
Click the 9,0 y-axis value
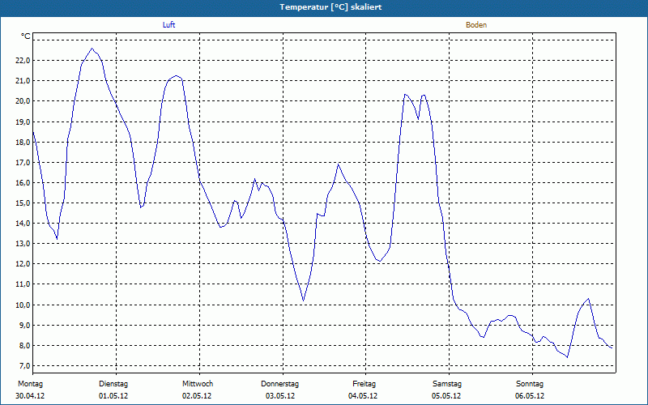[24, 326]
